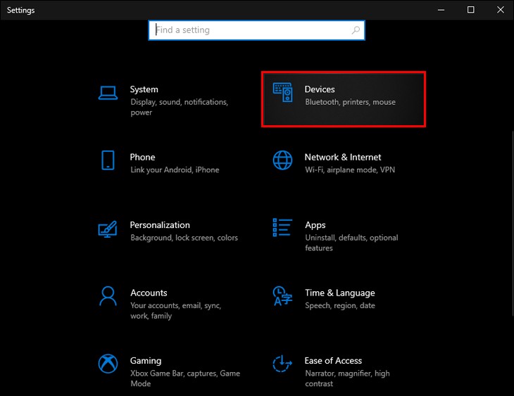Viewport: 514px width, 396px height.
Task: Open the Time & Language title
Action: point(340,293)
